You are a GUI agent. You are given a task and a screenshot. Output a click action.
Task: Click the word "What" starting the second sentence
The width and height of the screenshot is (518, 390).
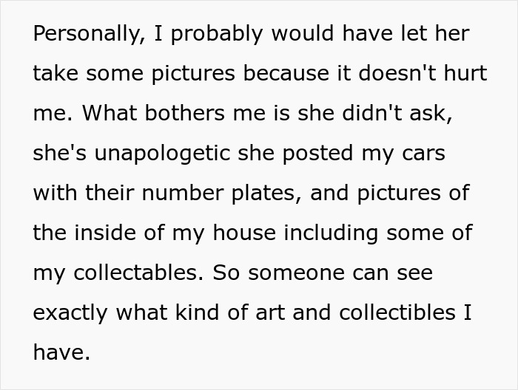pos(109,114)
